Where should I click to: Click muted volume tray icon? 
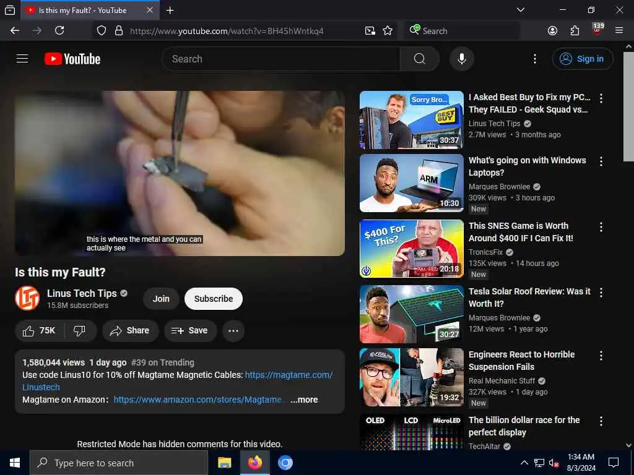554,463
